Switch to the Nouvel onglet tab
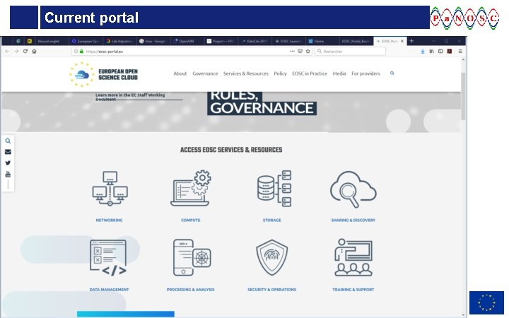509x318 pixels. 48,41
